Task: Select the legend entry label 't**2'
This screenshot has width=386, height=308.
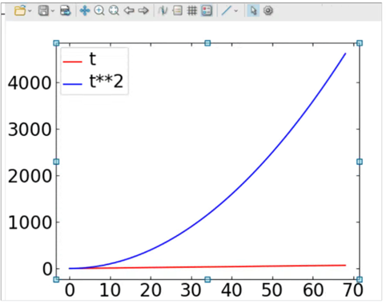Action: [x=107, y=81]
